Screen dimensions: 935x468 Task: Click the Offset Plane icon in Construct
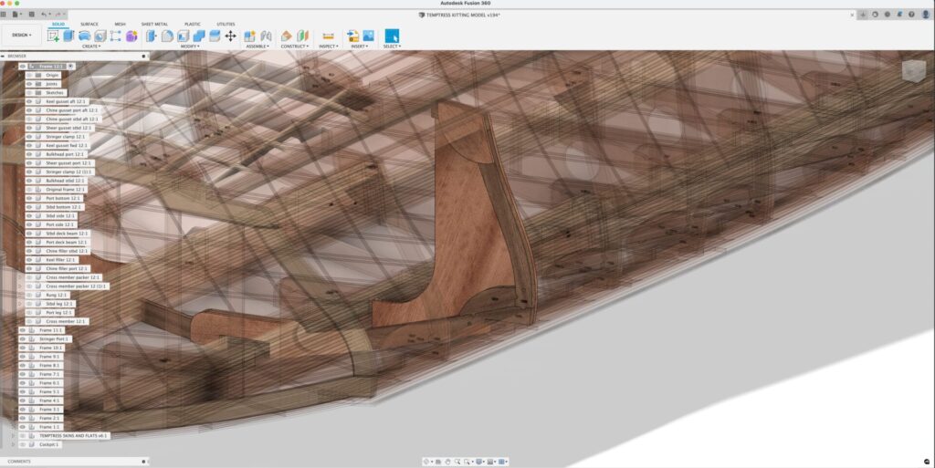tap(287, 36)
